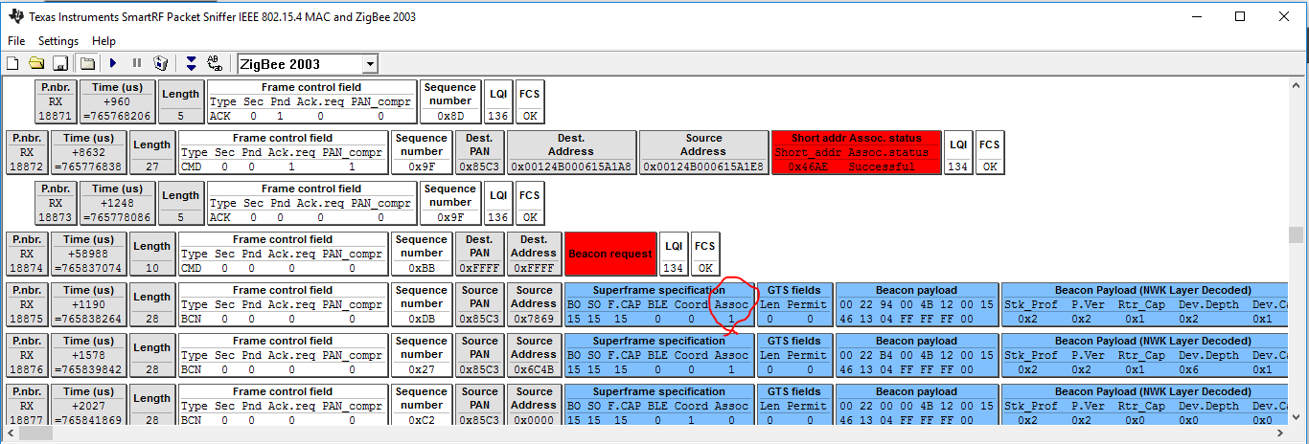Toggle auto-scroll double down arrow icon
The height and width of the screenshot is (444, 1309).
[191, 63]
